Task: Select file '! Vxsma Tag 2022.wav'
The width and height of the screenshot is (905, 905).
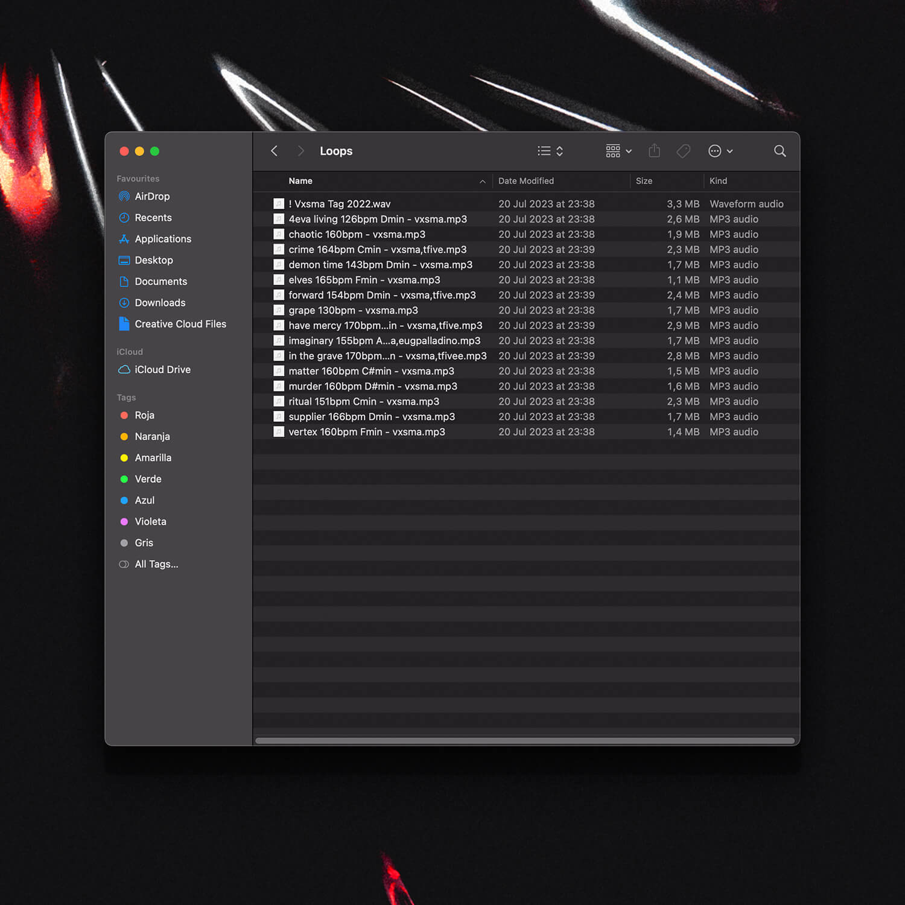Action: point(526,204)
